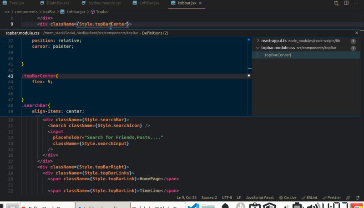The width and height of the screenshot is (364, 208).
Task: Click the components breadcrumb
Action: [x=26, y=12]
